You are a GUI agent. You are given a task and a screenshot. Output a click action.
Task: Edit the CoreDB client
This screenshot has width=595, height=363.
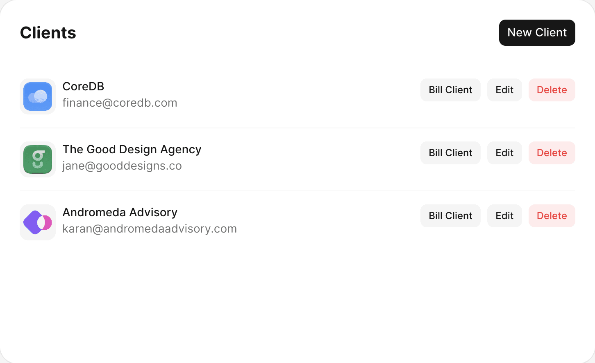point(504,90)
